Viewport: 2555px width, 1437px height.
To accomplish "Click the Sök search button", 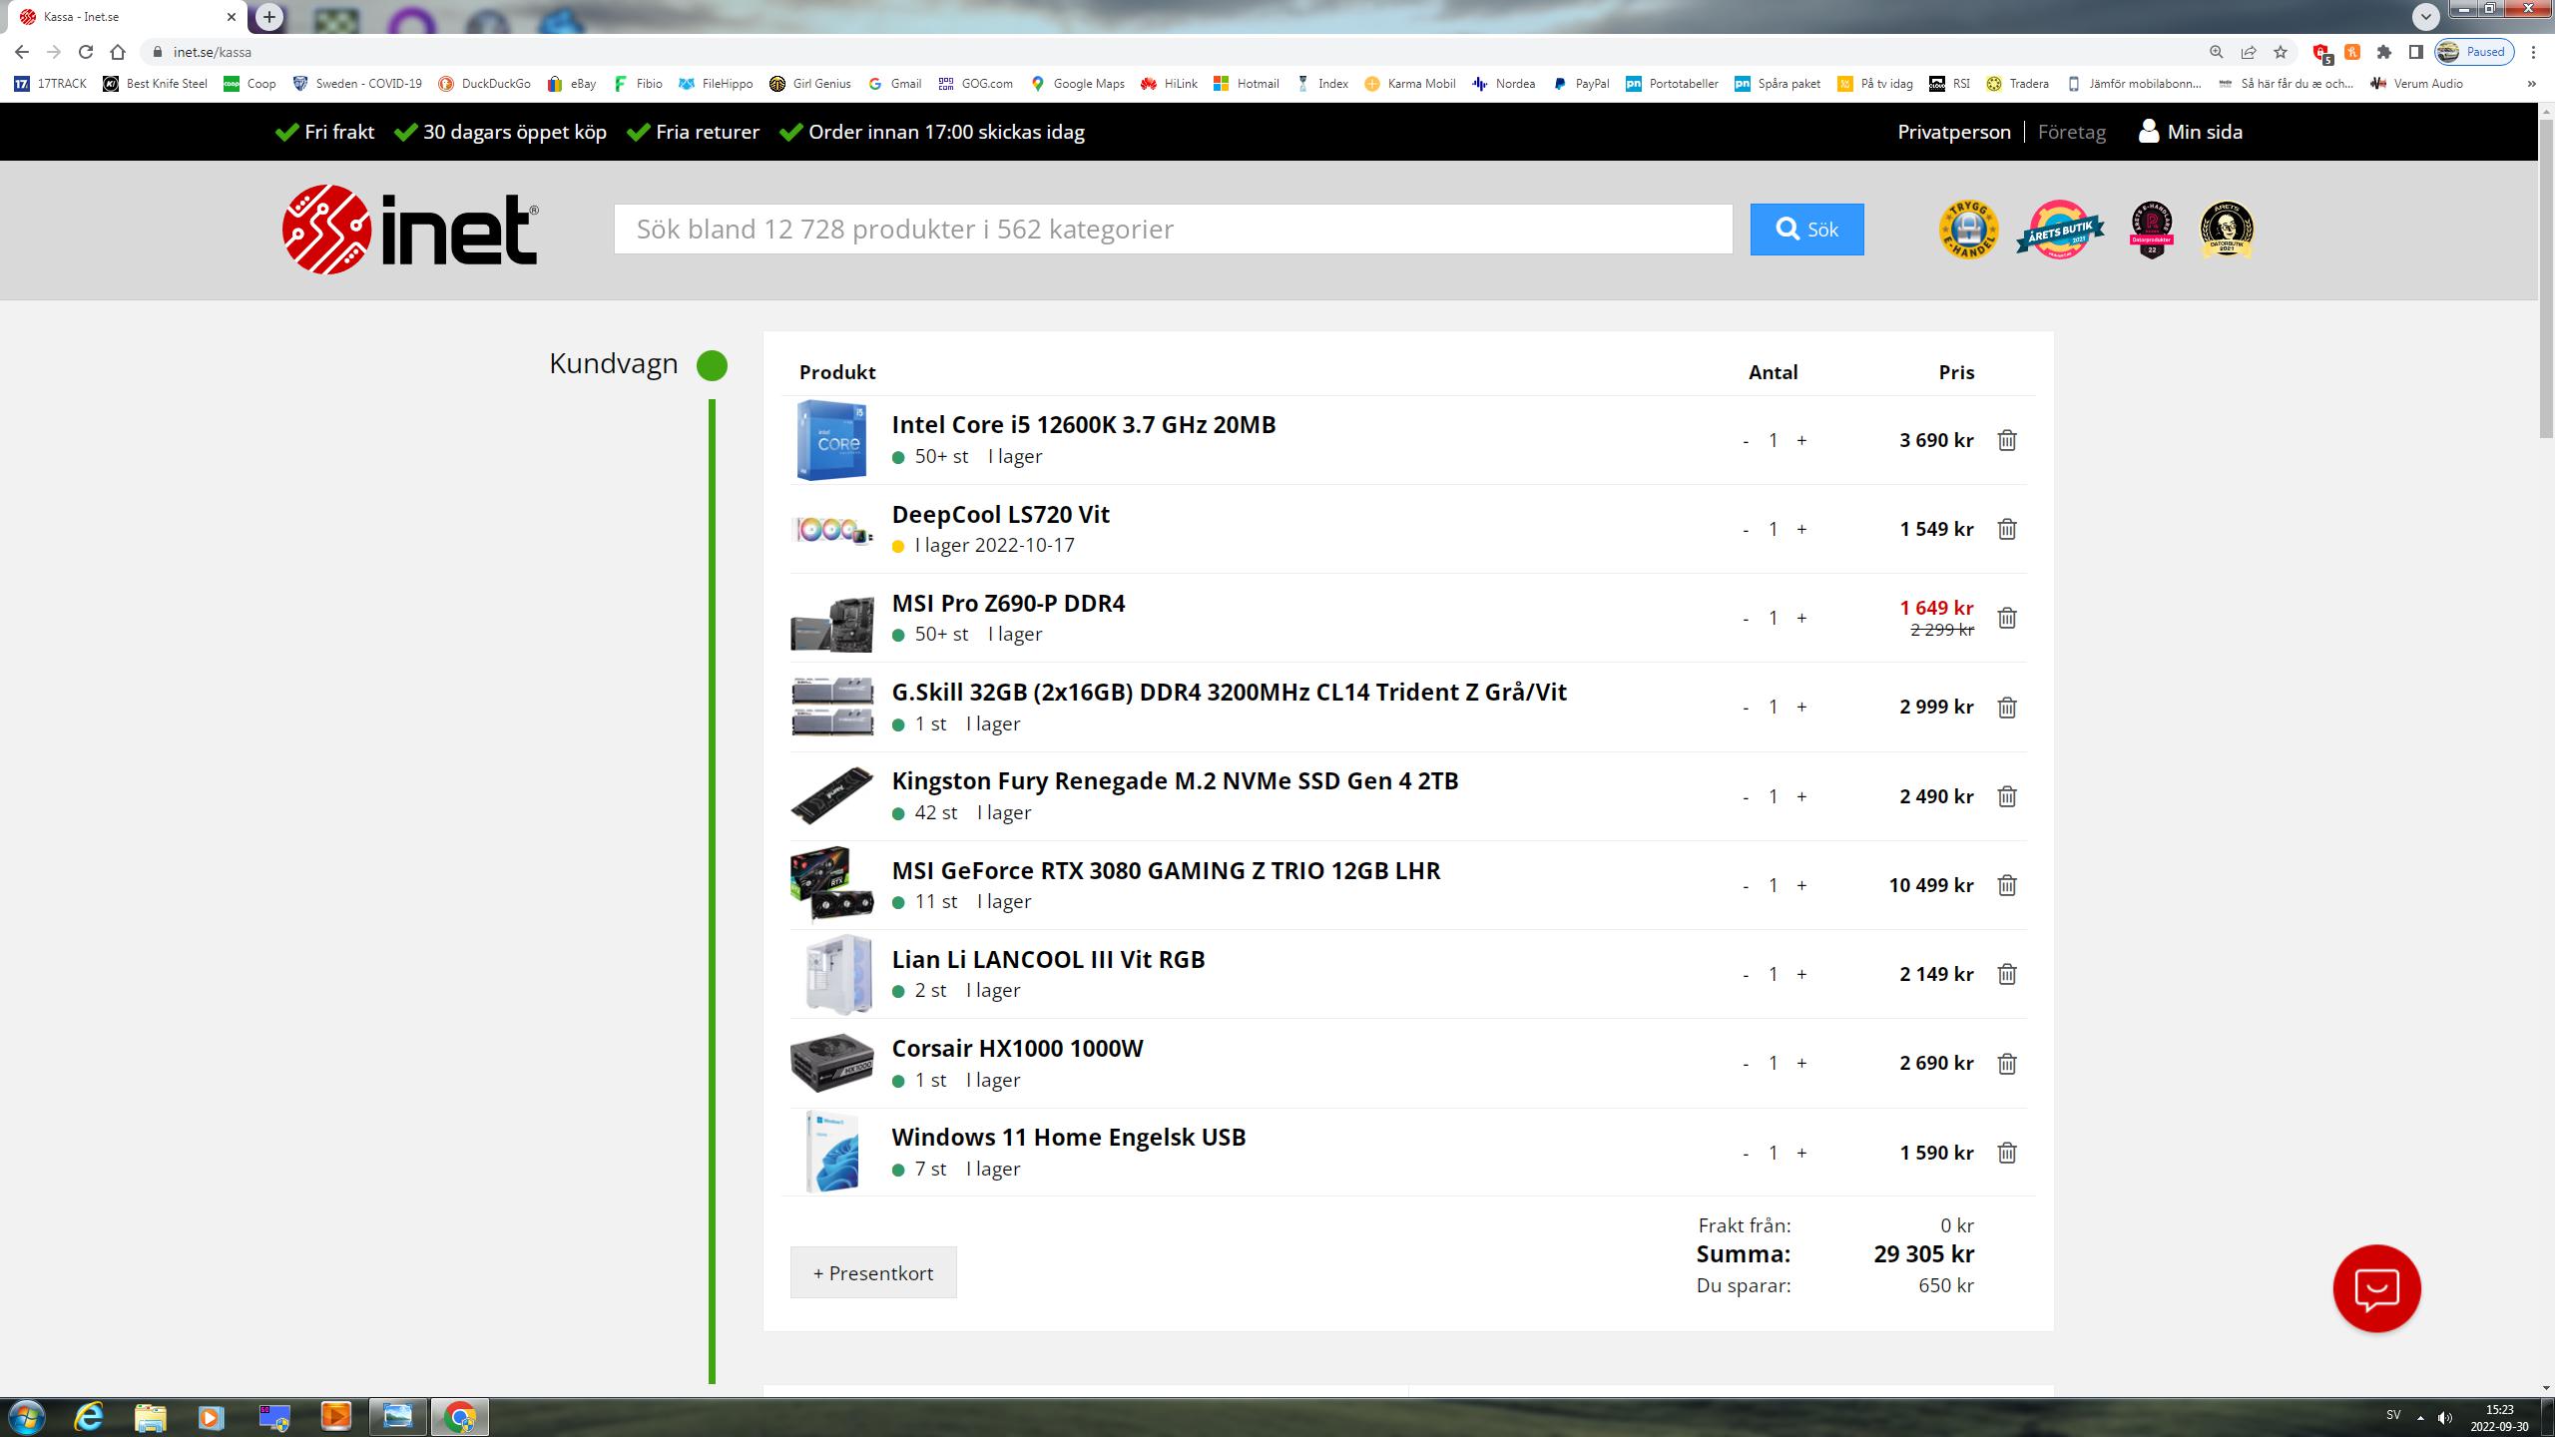I will [x=1806, y=230].
